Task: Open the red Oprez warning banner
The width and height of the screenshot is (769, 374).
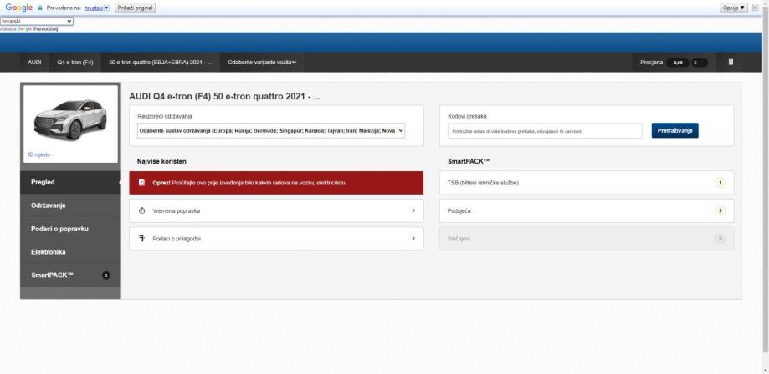Action: (276, 183)
